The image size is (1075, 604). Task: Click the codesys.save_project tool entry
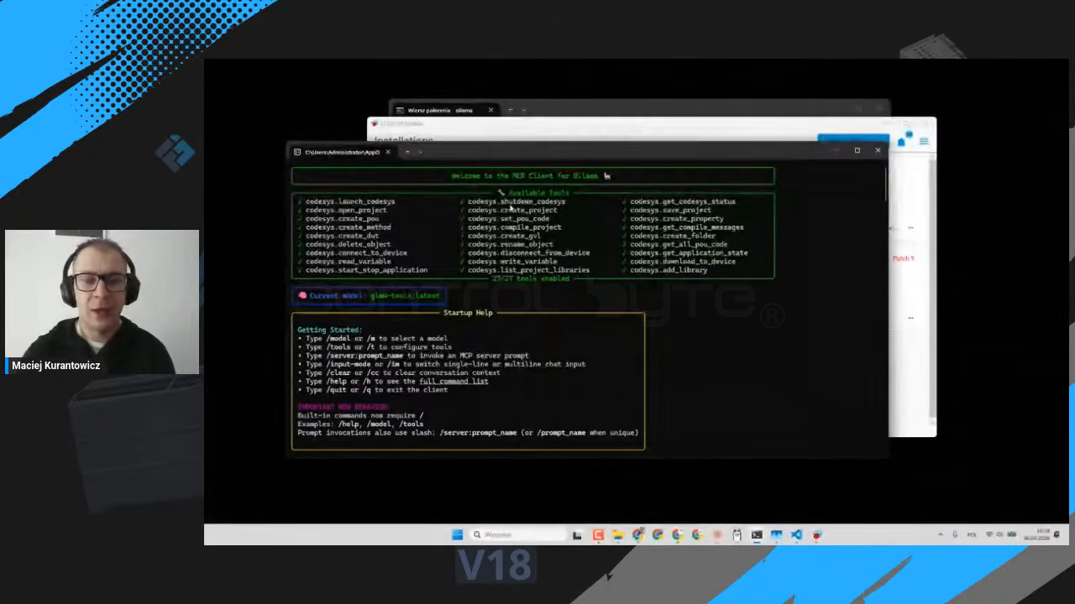pyautogui.click(x=670, y=210)
